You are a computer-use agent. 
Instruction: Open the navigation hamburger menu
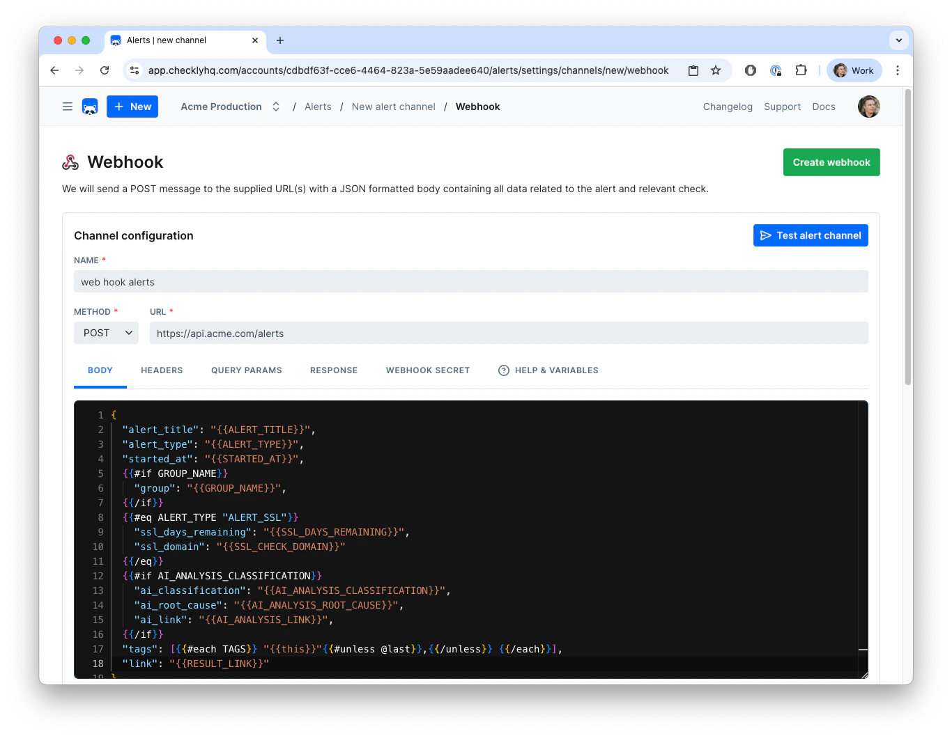point(68,106)
